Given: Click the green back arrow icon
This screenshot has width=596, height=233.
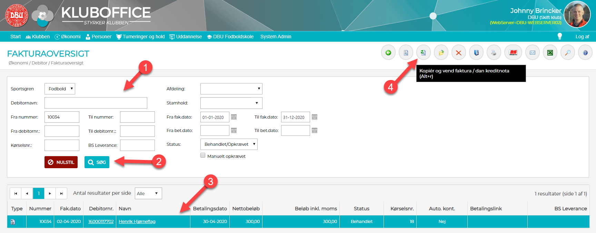Looking at the screenshot, I should click(388, 53).
